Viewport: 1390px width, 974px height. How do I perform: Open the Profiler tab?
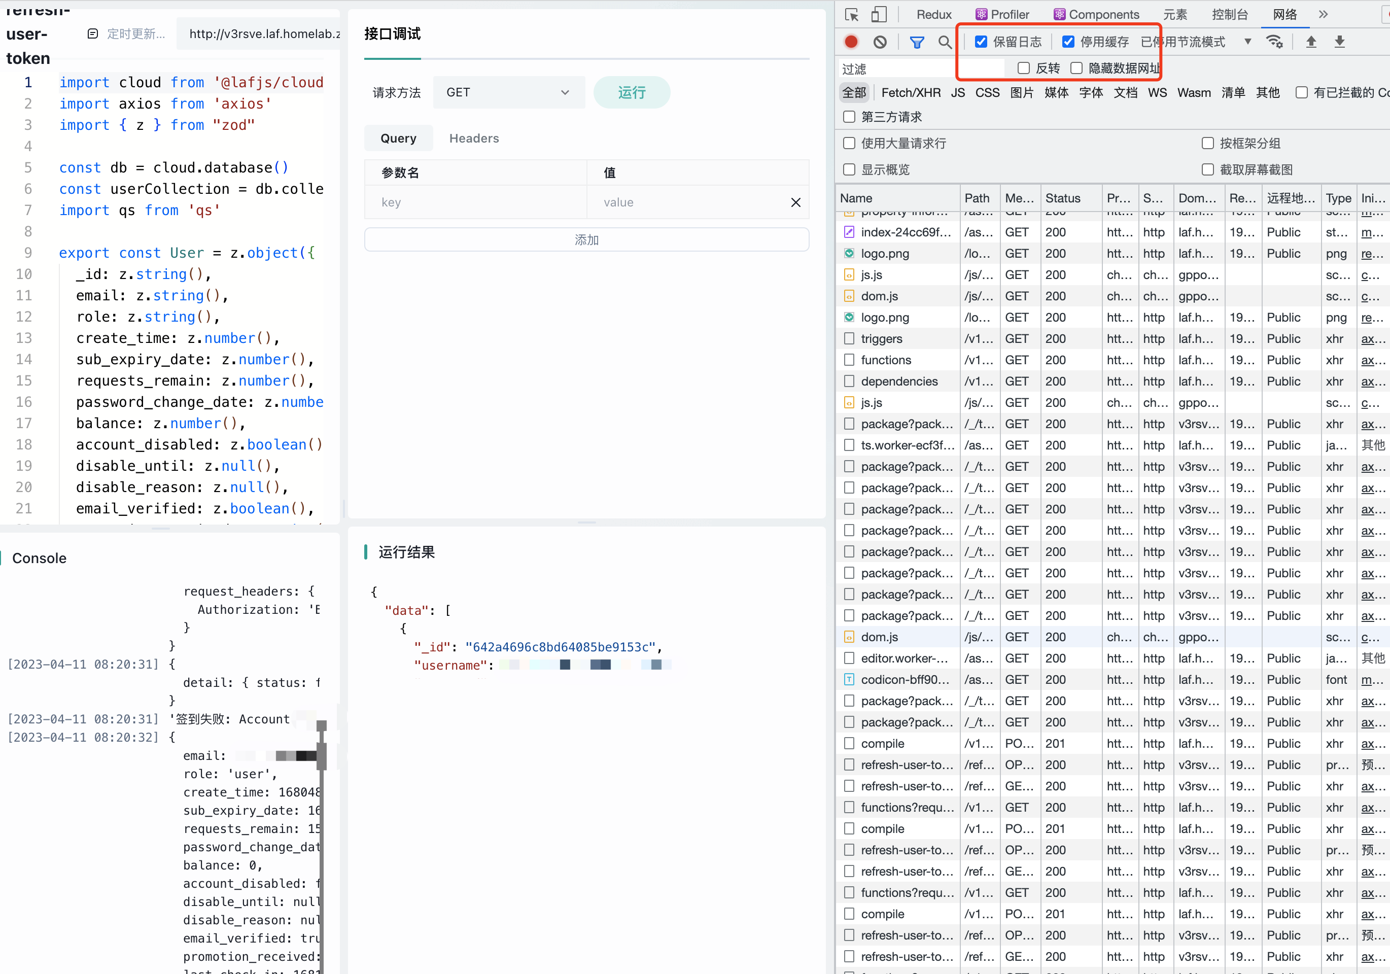(1002, 15)
